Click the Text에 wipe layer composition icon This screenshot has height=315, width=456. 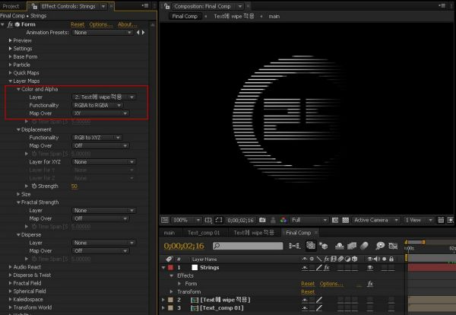(195, 300)
